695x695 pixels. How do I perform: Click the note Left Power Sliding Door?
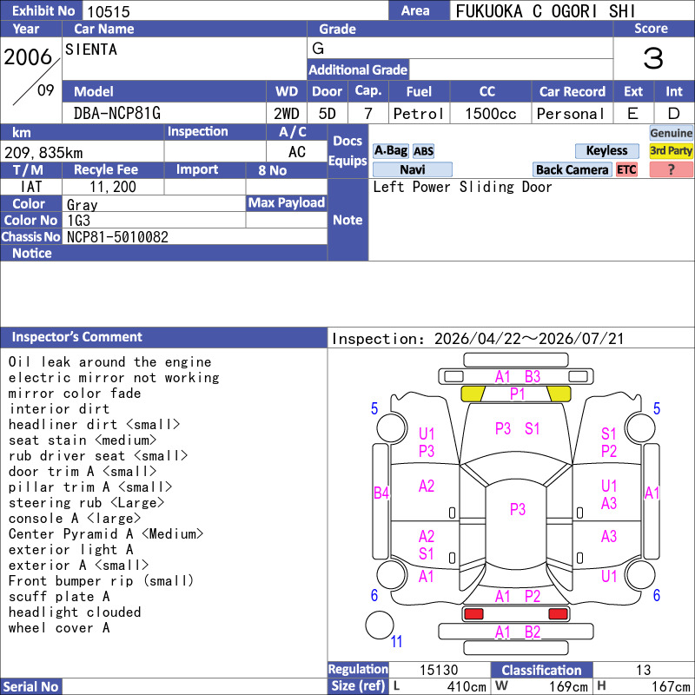462,187
